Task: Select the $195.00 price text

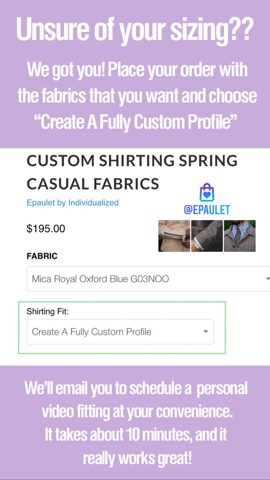Action: click(x=46, y=229)
